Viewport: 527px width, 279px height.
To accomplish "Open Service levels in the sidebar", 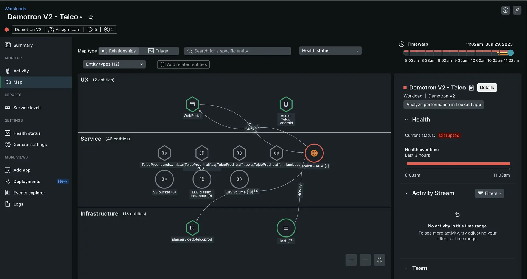I will coord(27,108).
